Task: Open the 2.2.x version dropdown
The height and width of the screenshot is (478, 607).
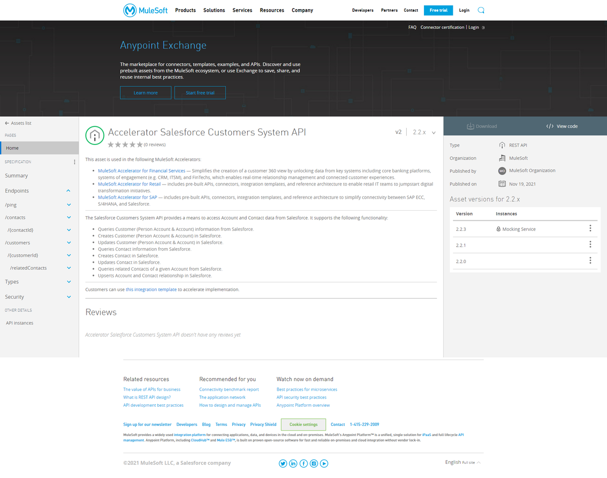Action: [424, 132]
